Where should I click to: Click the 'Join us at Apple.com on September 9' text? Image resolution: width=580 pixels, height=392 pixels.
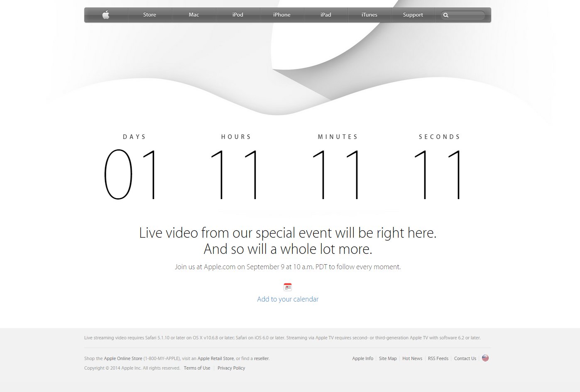point(288,267)
